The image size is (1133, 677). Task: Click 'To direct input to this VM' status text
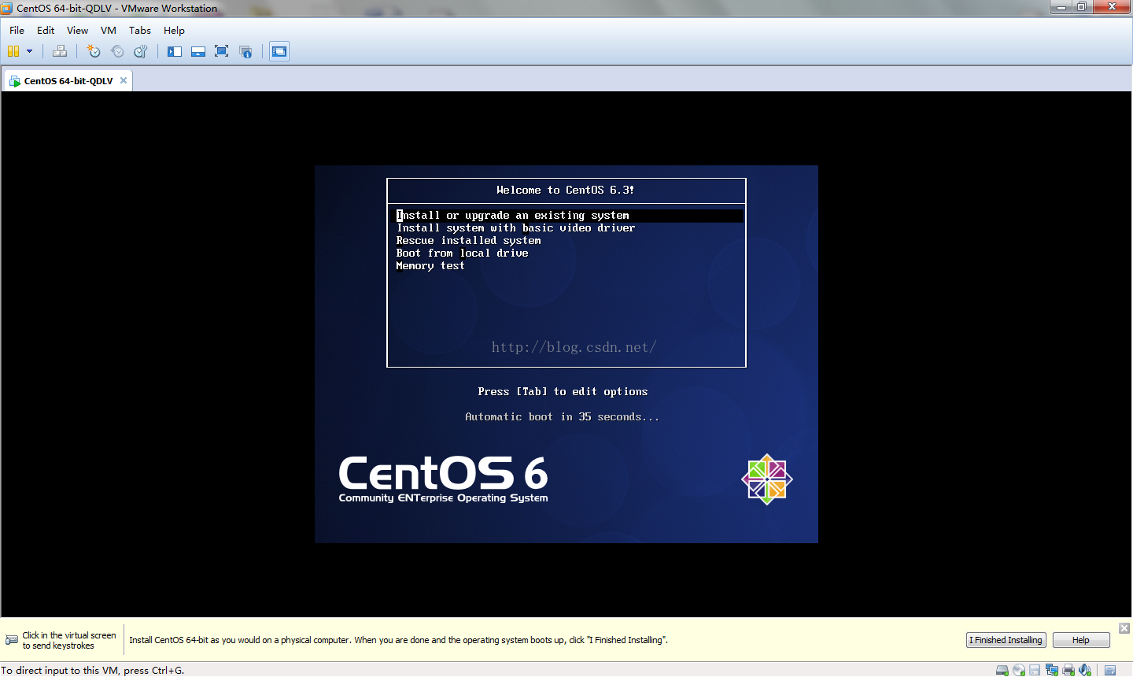coord(93,671)
